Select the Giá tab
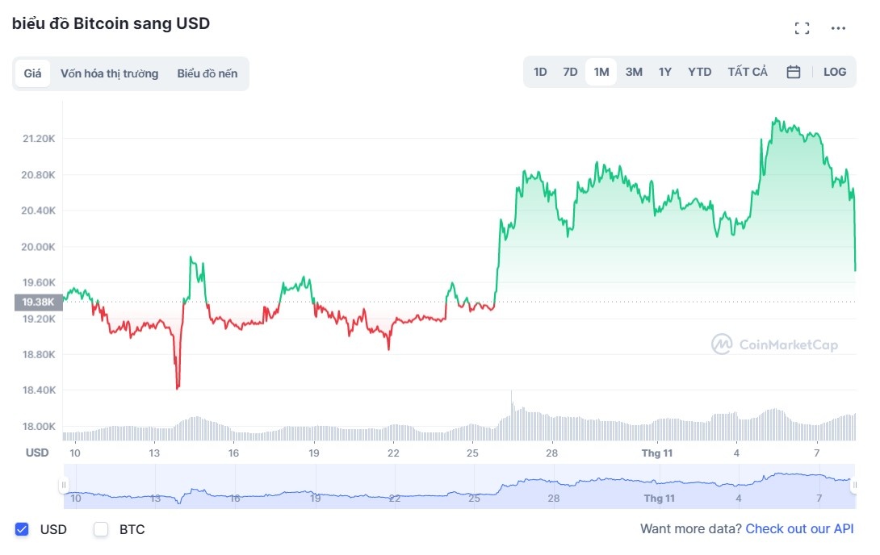Screen dimensions: 880x555 (x=33, y=73)
